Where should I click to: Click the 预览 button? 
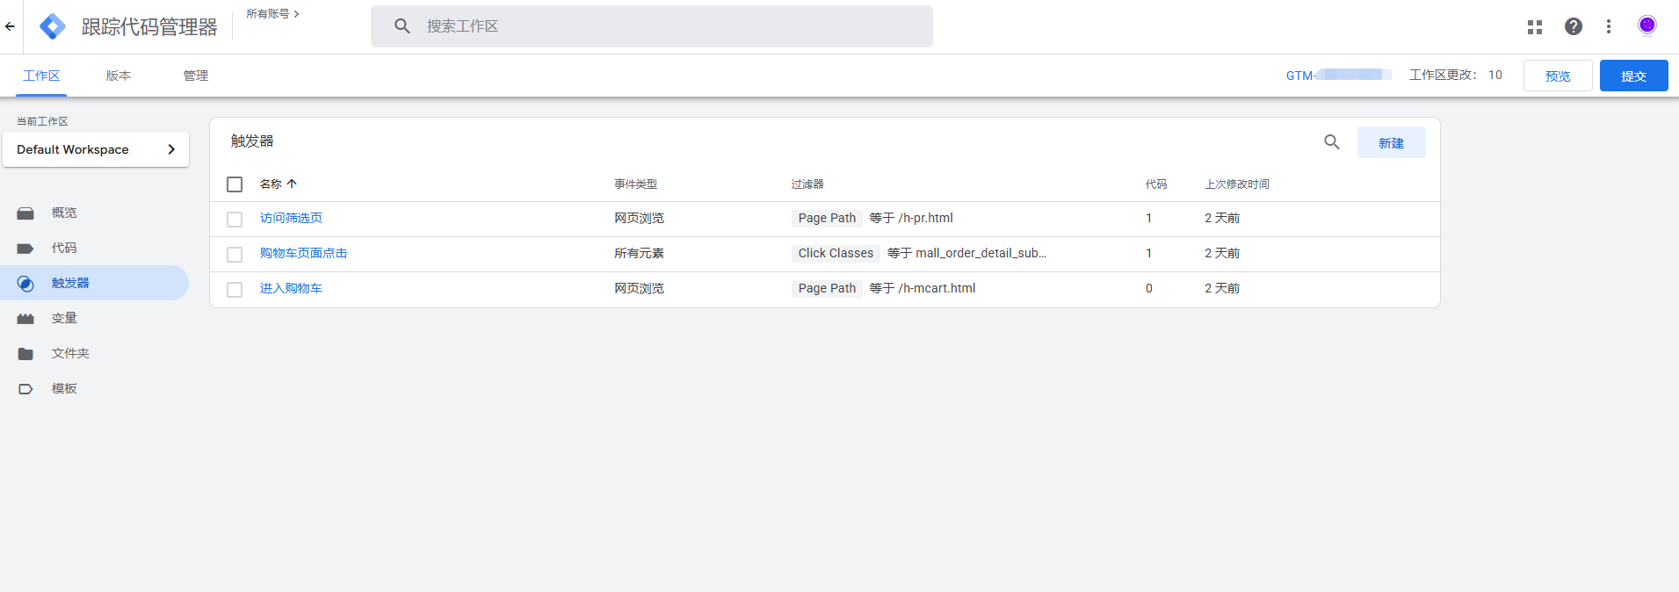tap(1558, 76)
